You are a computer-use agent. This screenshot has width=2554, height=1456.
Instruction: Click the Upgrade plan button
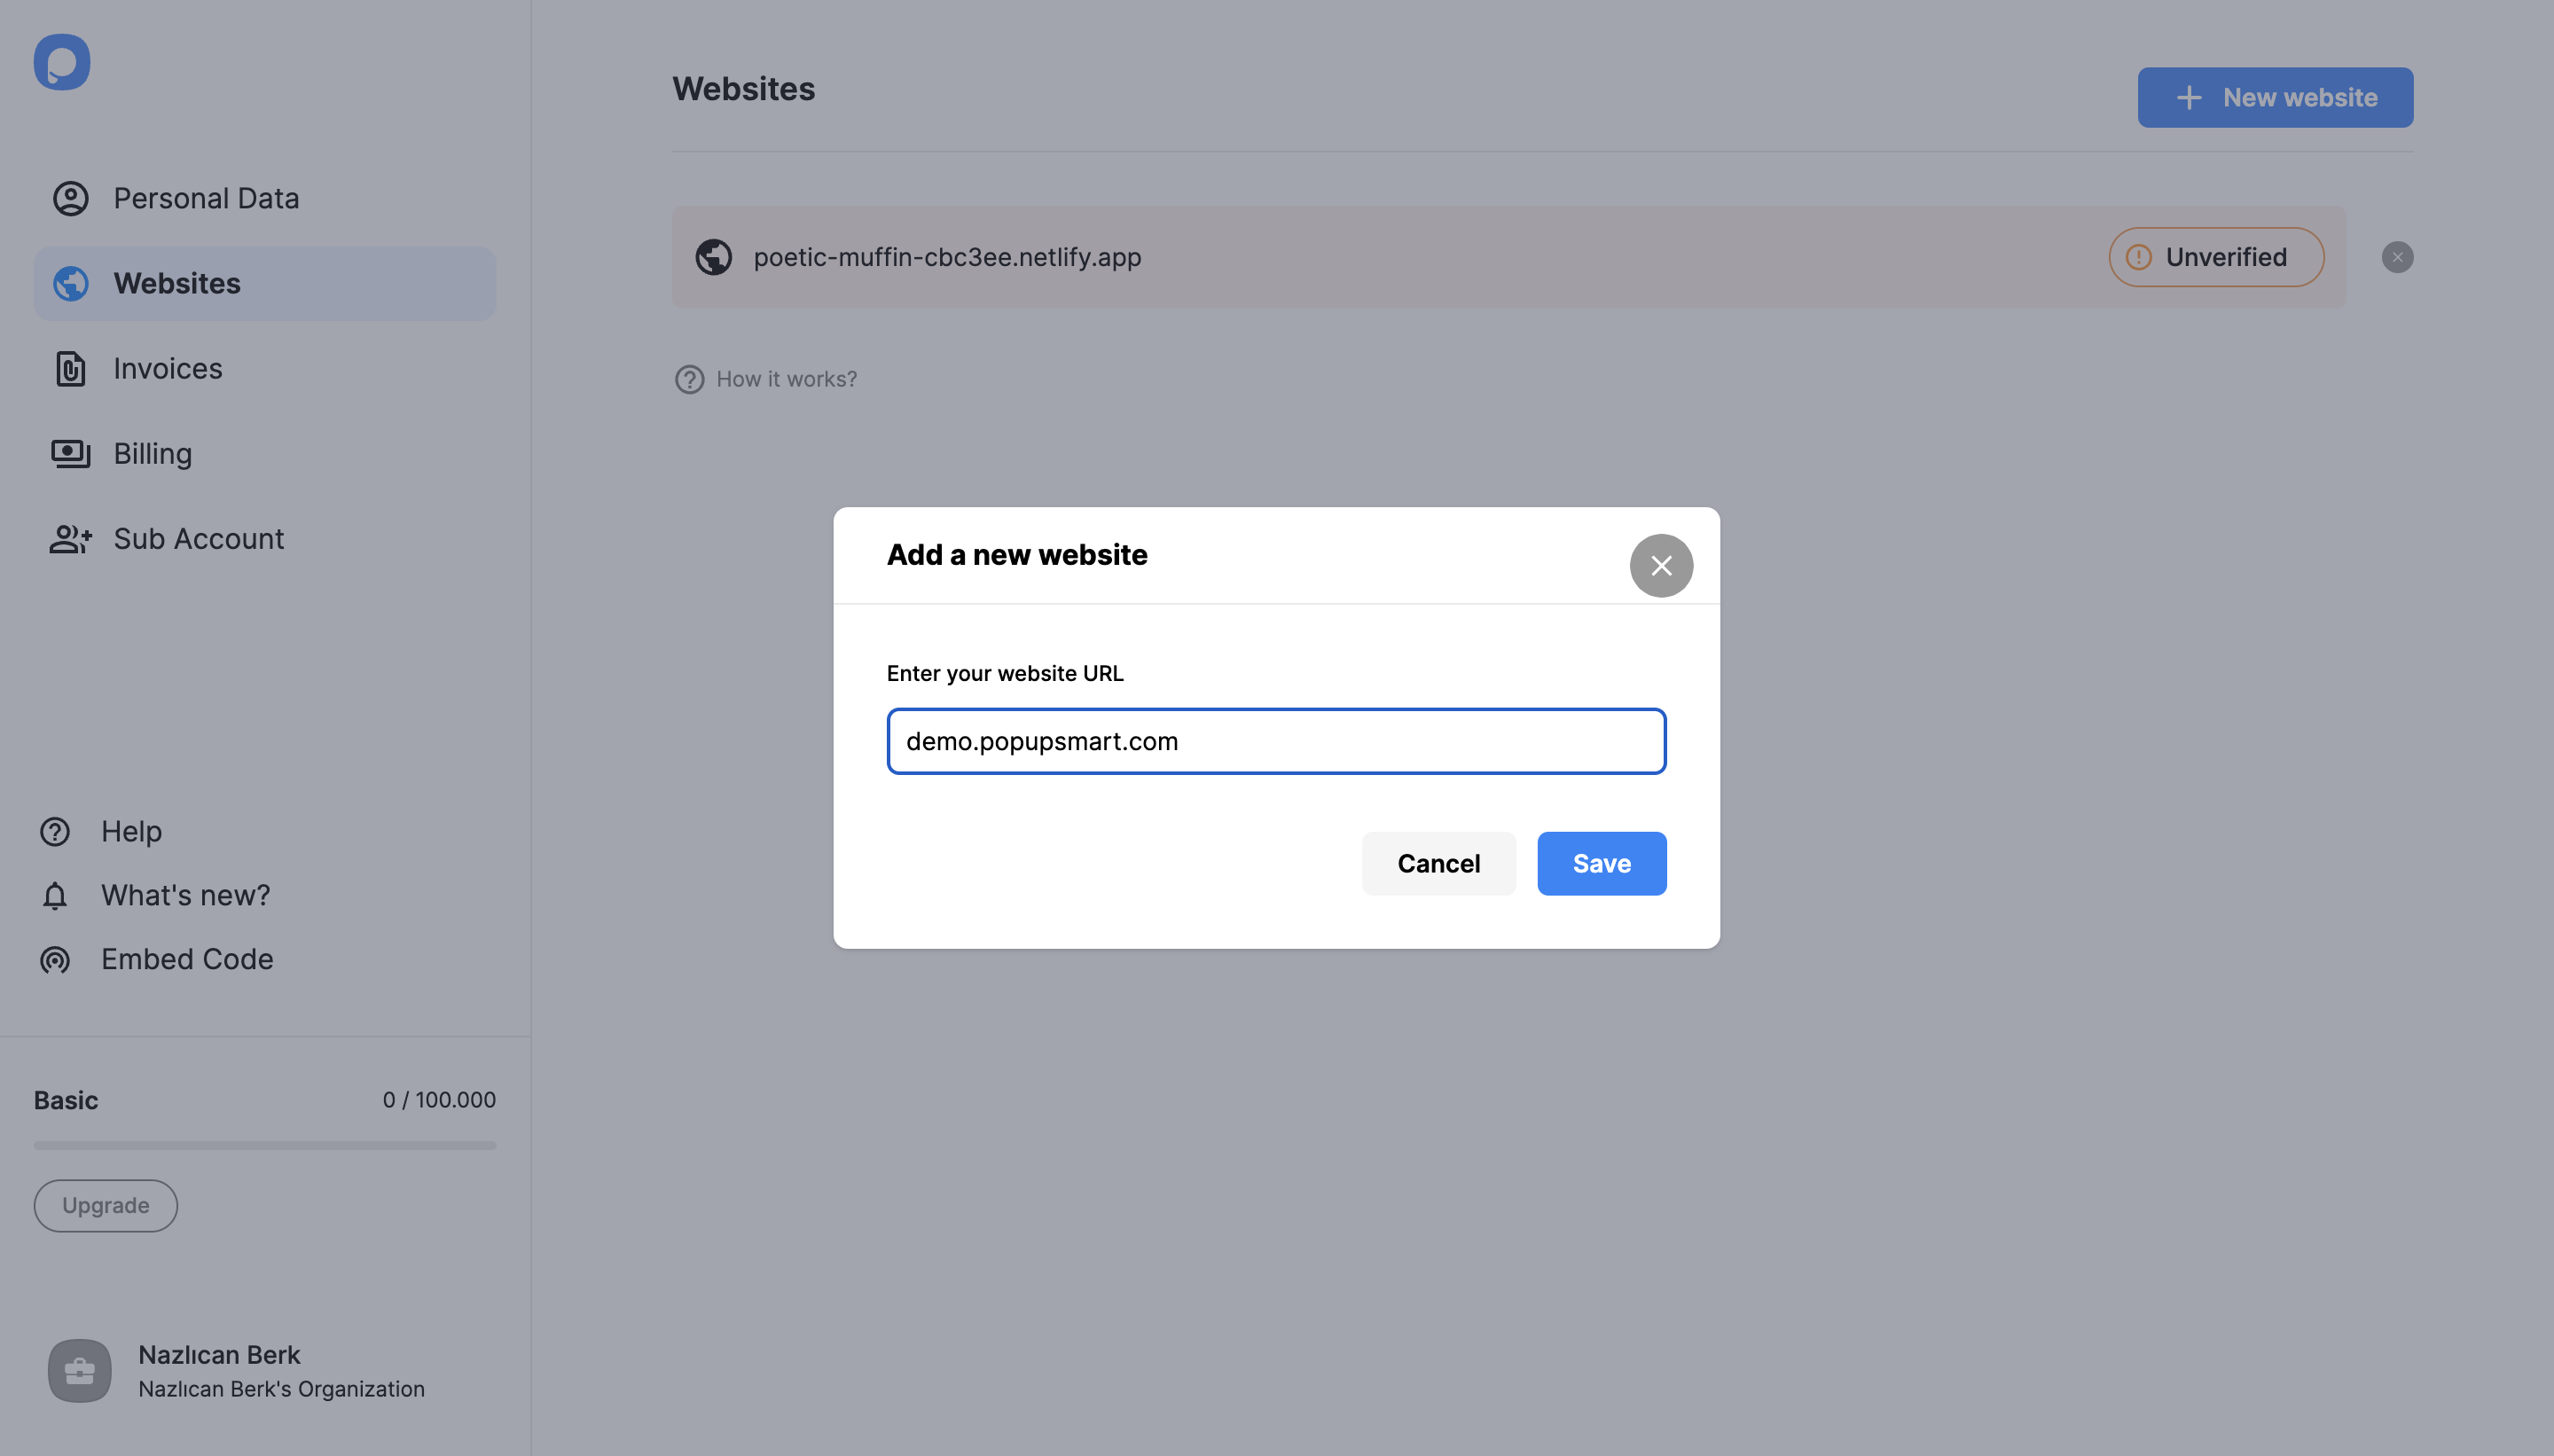[106, 1205]
